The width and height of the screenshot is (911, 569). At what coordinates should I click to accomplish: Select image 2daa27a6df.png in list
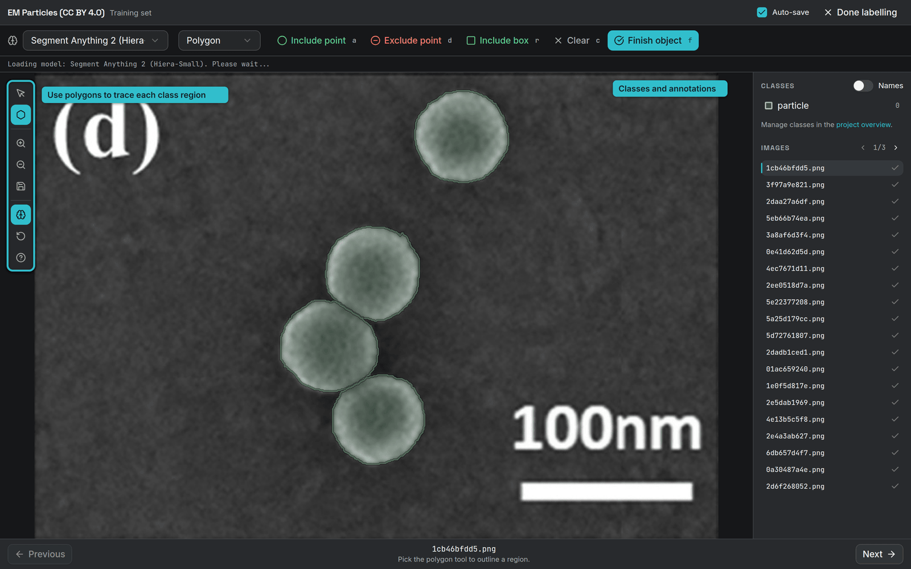(832, 201)
